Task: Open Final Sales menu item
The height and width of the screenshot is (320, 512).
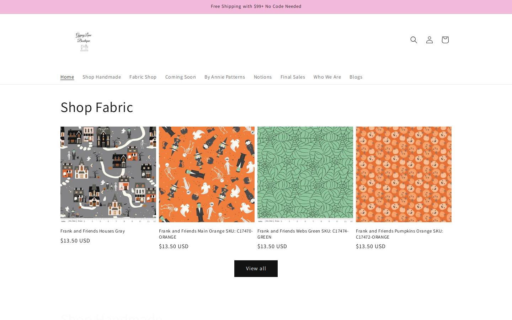Action: point(293,77)
